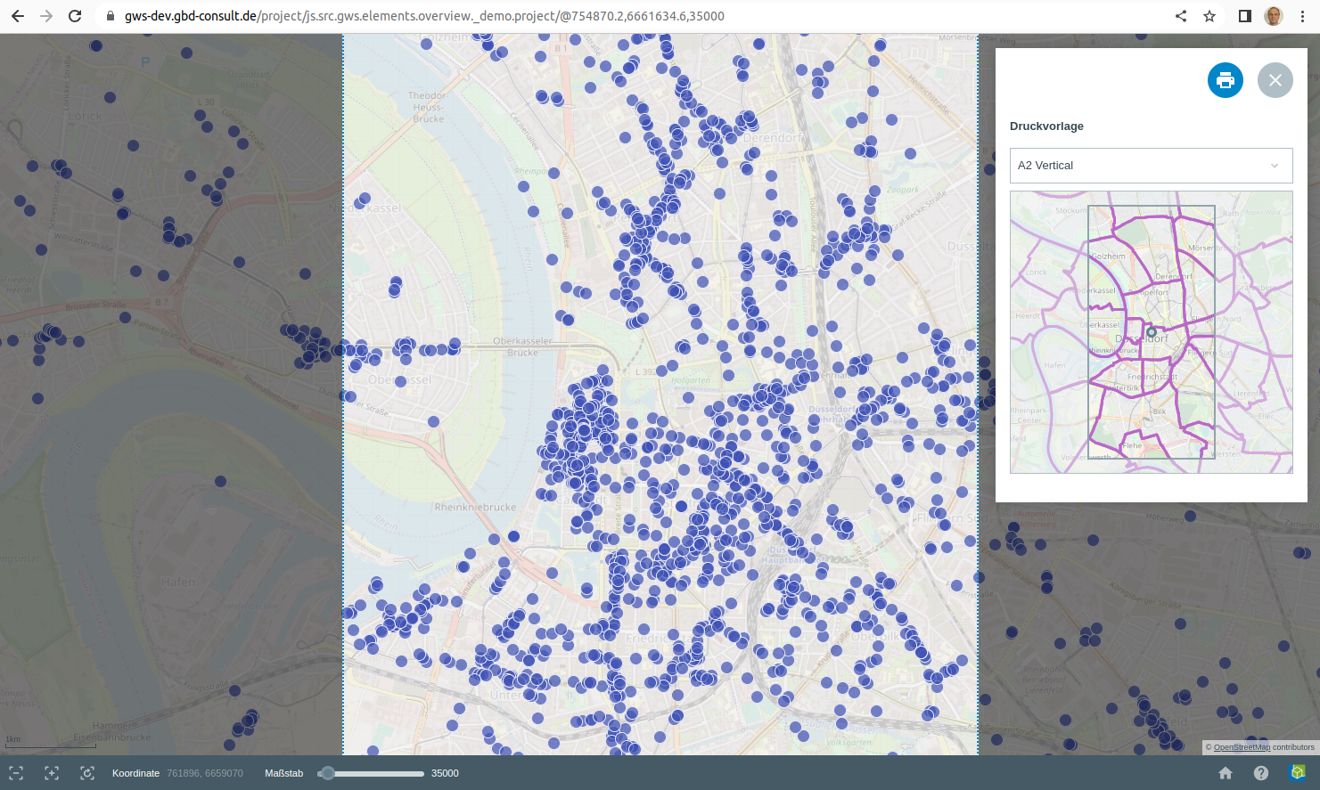Click the print template preview map
The height and width of the screenshot is (790, 1320).
click(1151, 332)
